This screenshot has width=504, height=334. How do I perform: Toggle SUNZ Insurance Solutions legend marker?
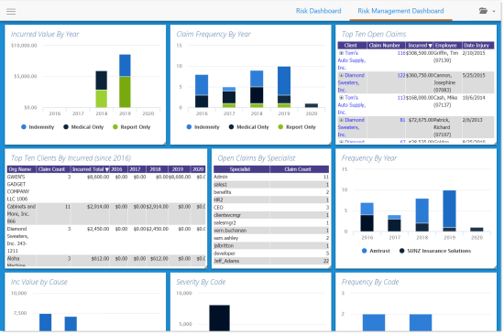401,251
